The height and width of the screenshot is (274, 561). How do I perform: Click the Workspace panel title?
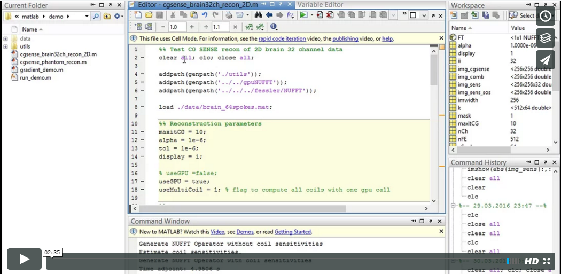[467, 5]
